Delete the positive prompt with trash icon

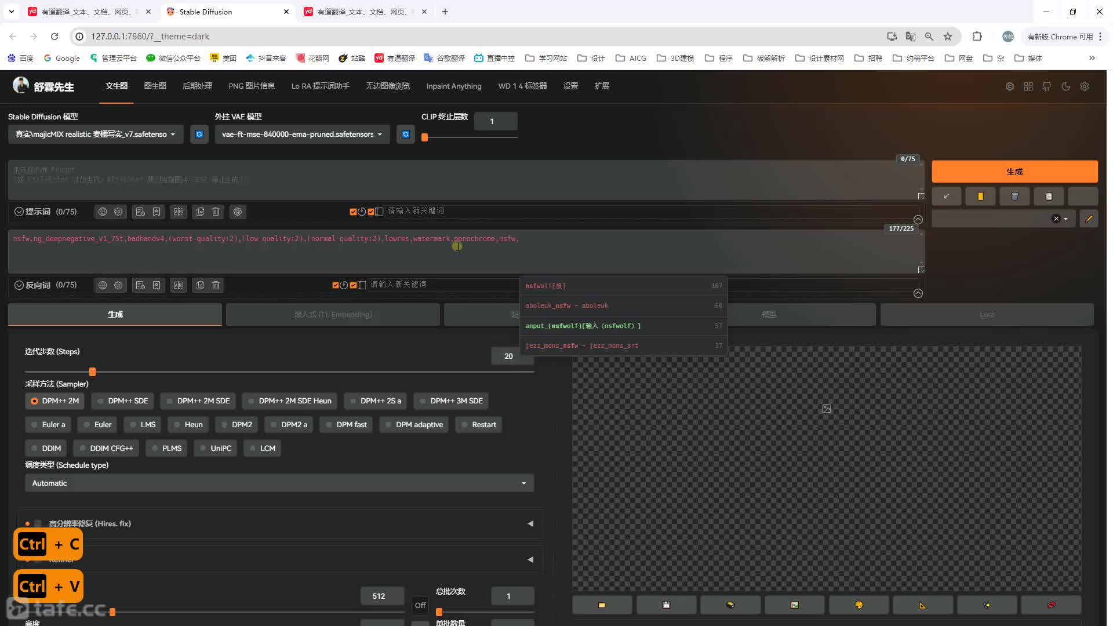tap(216, 212)
